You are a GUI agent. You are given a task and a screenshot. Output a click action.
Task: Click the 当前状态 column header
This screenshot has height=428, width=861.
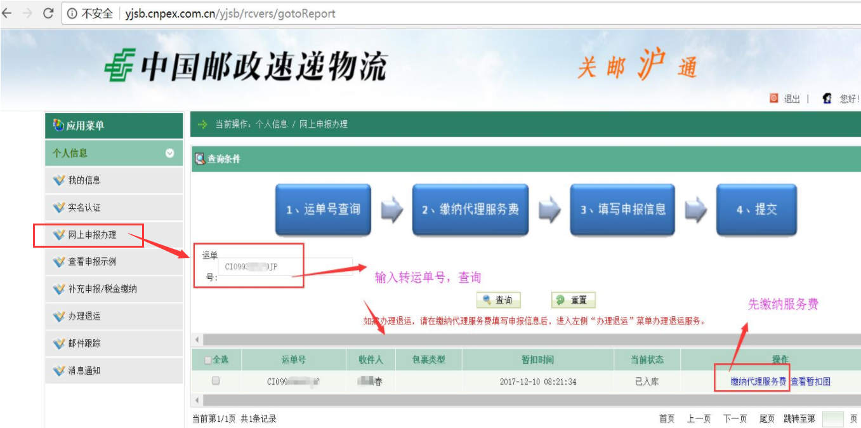tap(647, 360)
